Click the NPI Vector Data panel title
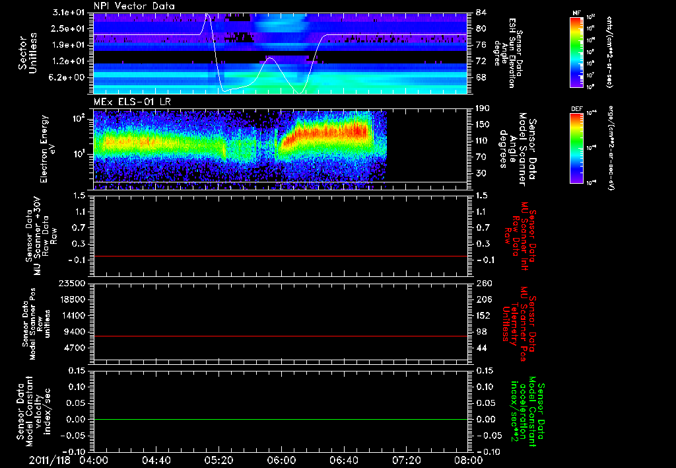The height and width of the screenshot is (468, 676). [135, 6]
